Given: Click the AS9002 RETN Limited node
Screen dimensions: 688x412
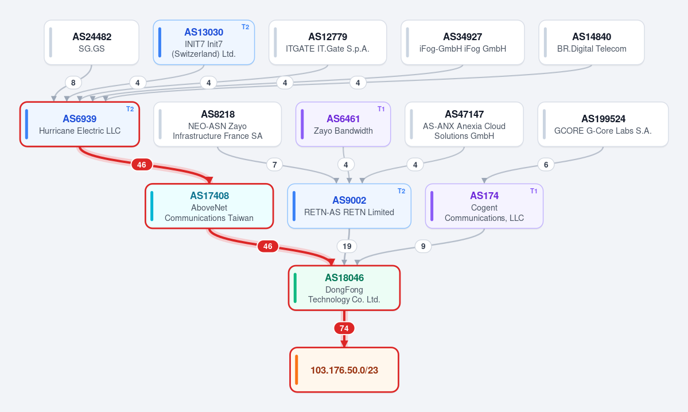Looking at the screenshot, I should (349, 206).
